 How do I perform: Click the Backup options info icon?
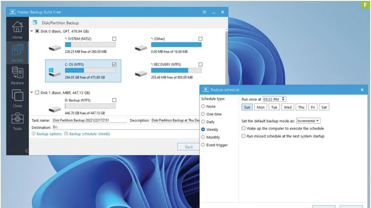click(34, 134)
